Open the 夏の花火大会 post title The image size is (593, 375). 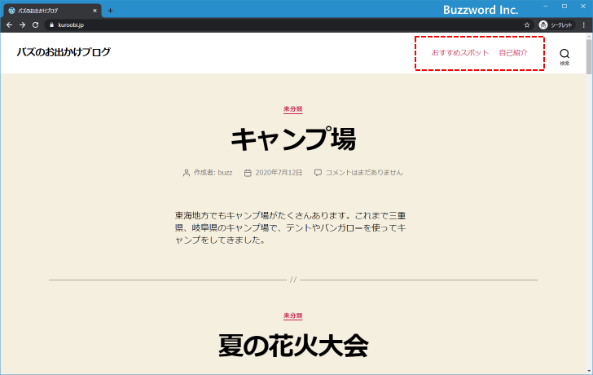pyautogui.click(x=293, y=346)
